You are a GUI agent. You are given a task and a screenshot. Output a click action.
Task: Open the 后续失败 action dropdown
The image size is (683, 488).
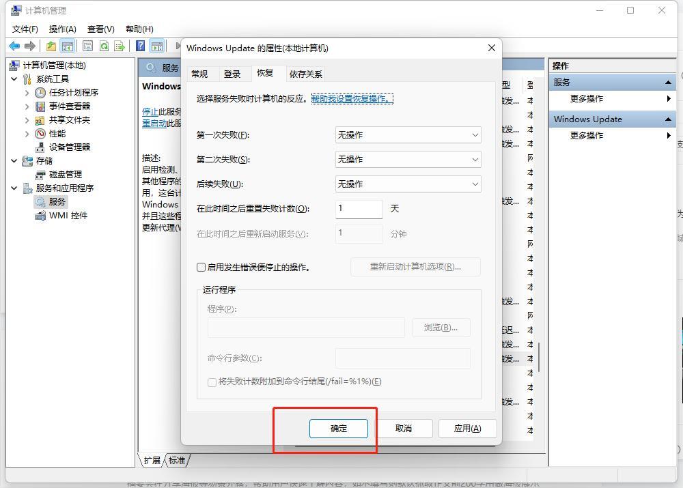pos(408,184)
